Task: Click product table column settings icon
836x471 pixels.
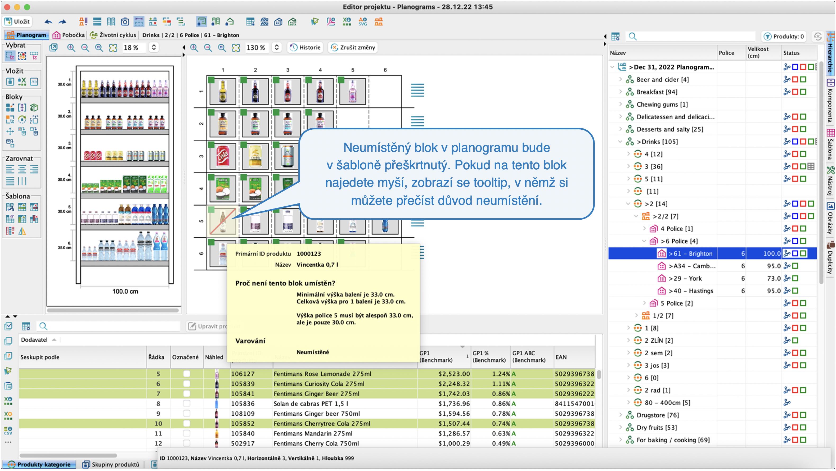Action: point(26,326)
